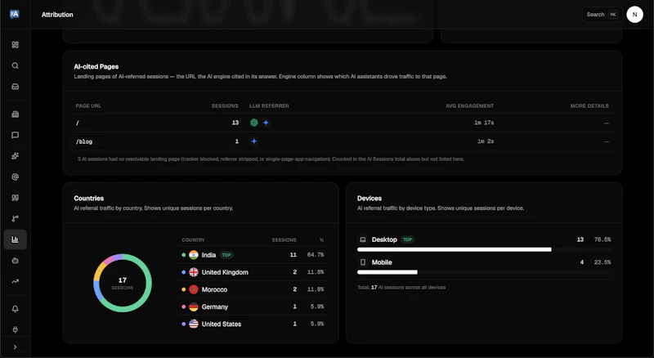Click the 23.5% Mobile percentage

click(602, 262)
